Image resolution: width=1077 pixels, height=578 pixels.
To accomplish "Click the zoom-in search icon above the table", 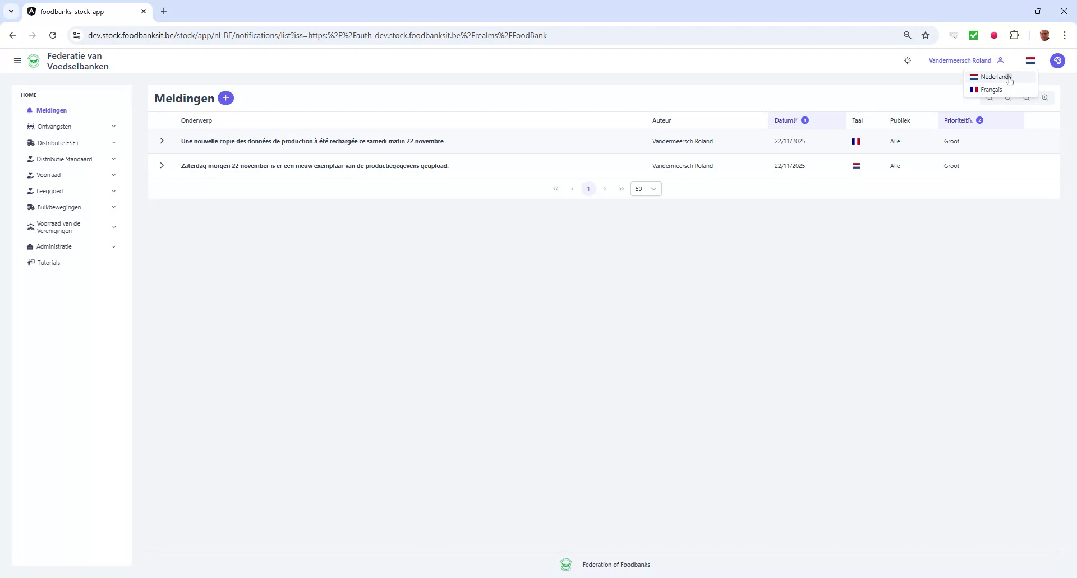I will [1045, 97].
